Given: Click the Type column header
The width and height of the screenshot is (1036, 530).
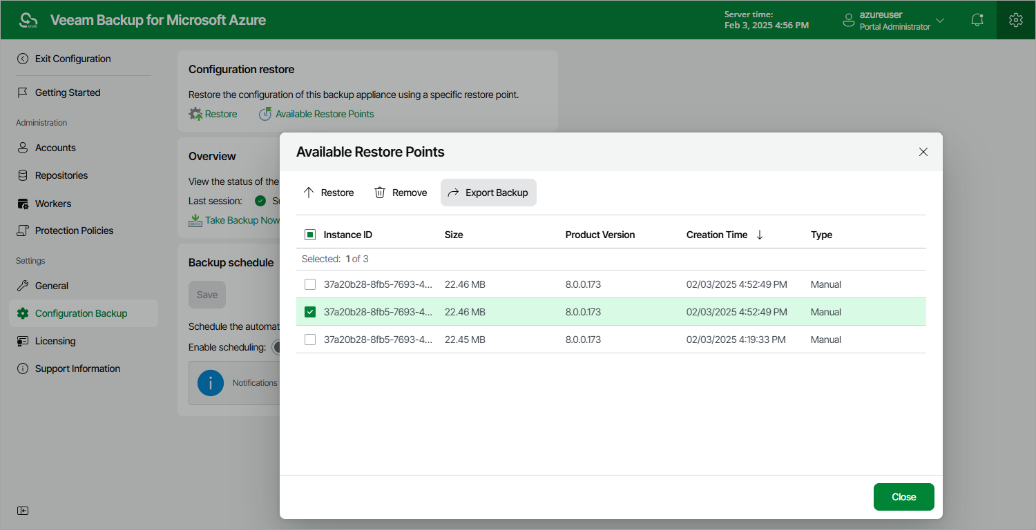Looking at the screenshot, I should click(x=821, y=235).
